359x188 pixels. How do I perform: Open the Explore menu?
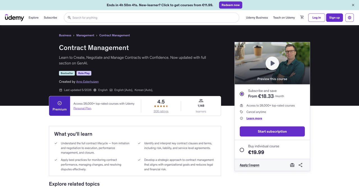click(x=34, y=18)
